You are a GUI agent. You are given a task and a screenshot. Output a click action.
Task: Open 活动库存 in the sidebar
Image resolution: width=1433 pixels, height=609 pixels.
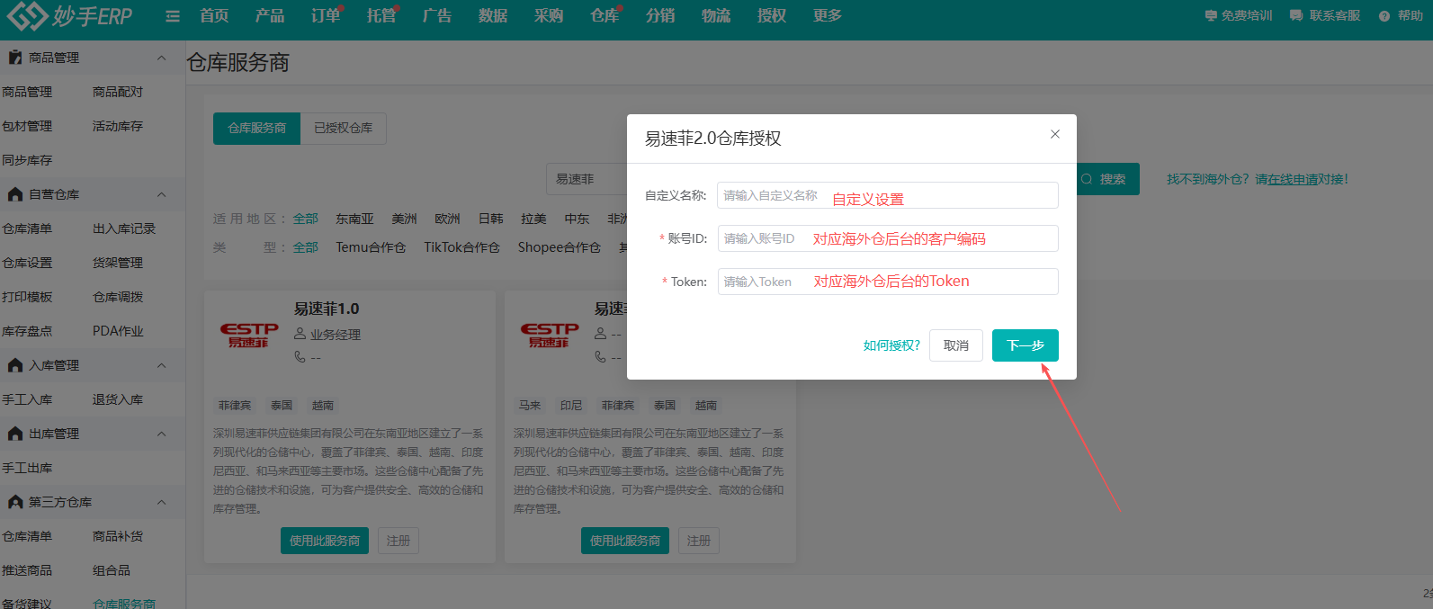click(118, 126)
